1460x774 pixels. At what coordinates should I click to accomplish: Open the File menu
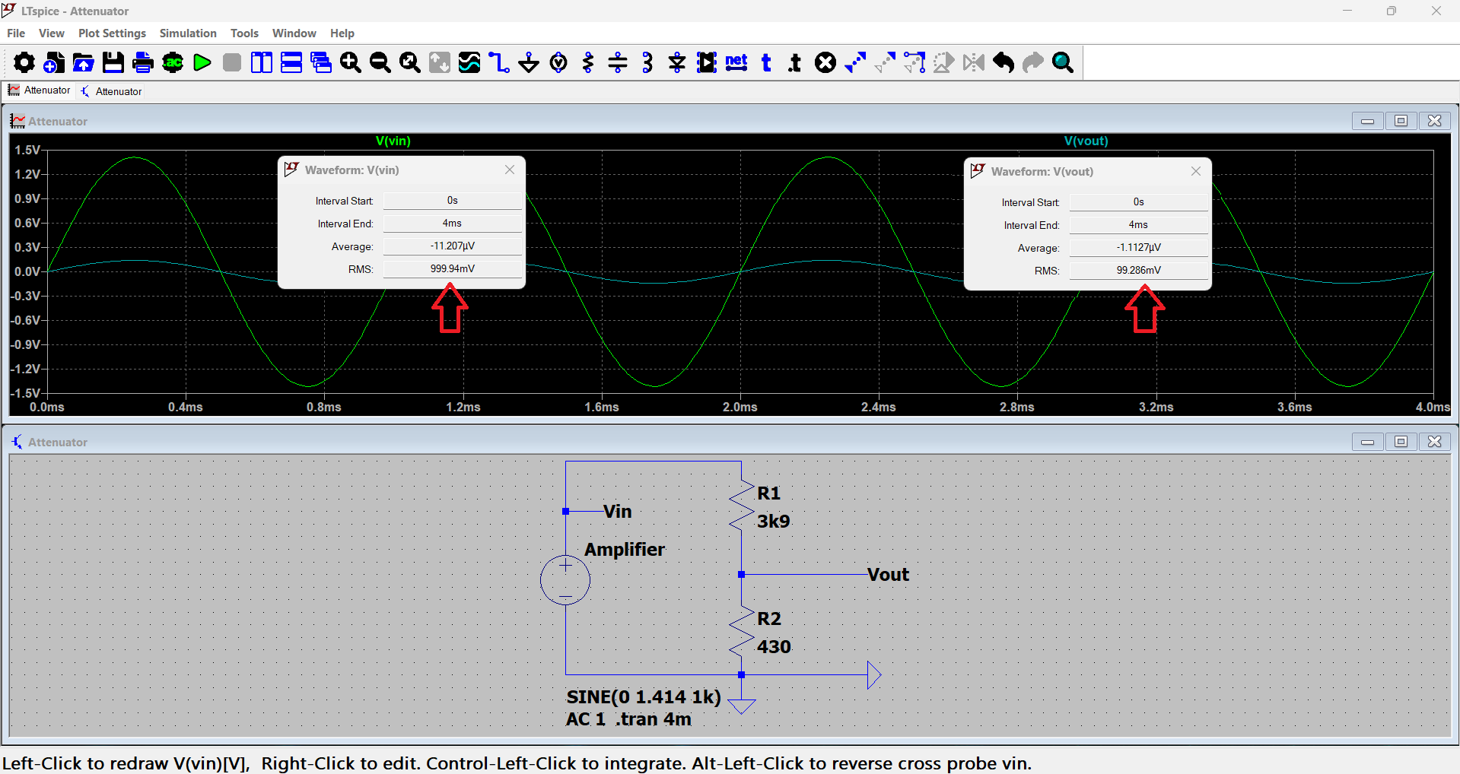click(x=16, y=33)
